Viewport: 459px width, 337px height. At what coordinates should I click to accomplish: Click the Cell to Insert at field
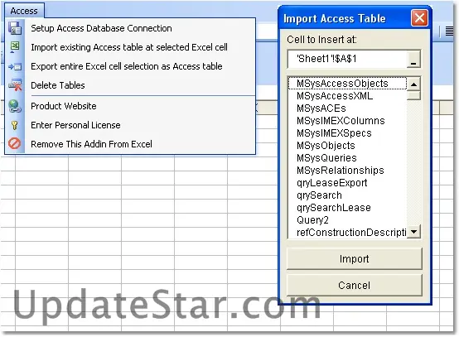tap(347, 59)
